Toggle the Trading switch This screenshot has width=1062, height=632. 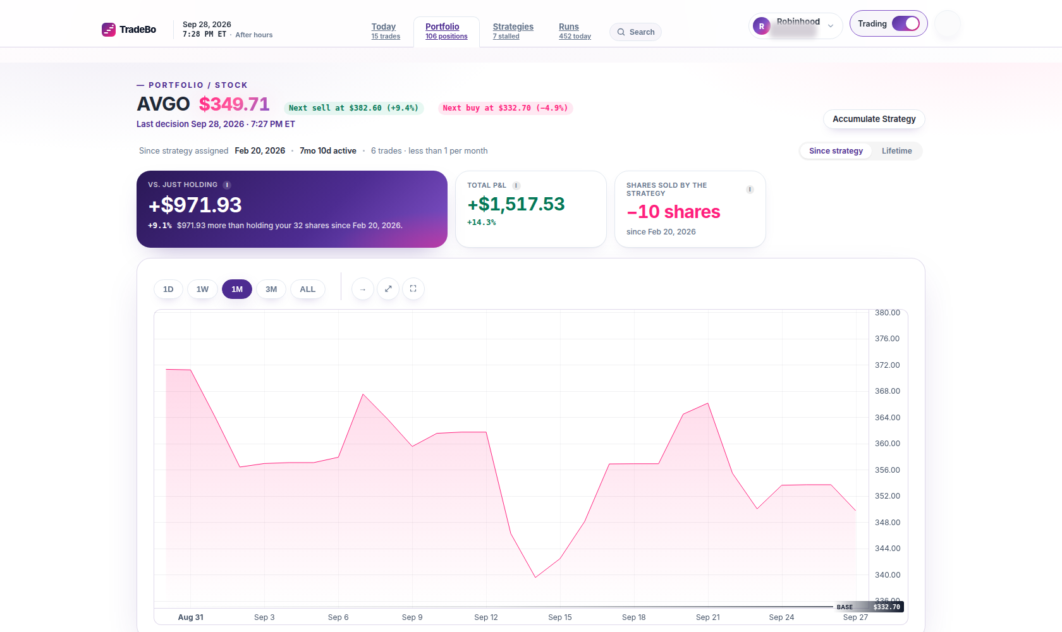[x=906, y=23]
